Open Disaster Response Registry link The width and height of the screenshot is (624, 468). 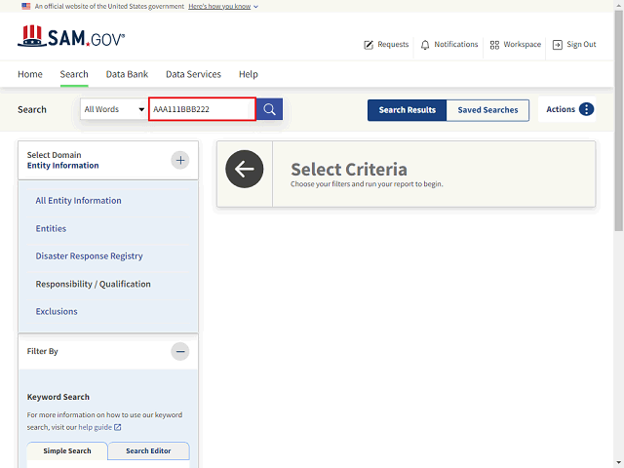coord(89,255)
